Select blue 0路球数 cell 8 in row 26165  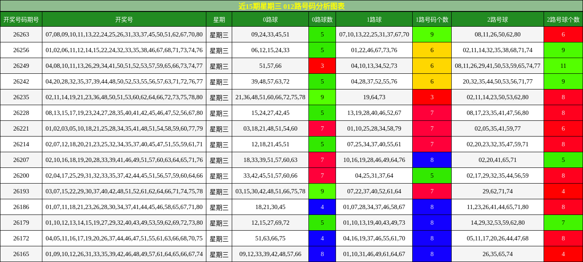tap(322, 254)
